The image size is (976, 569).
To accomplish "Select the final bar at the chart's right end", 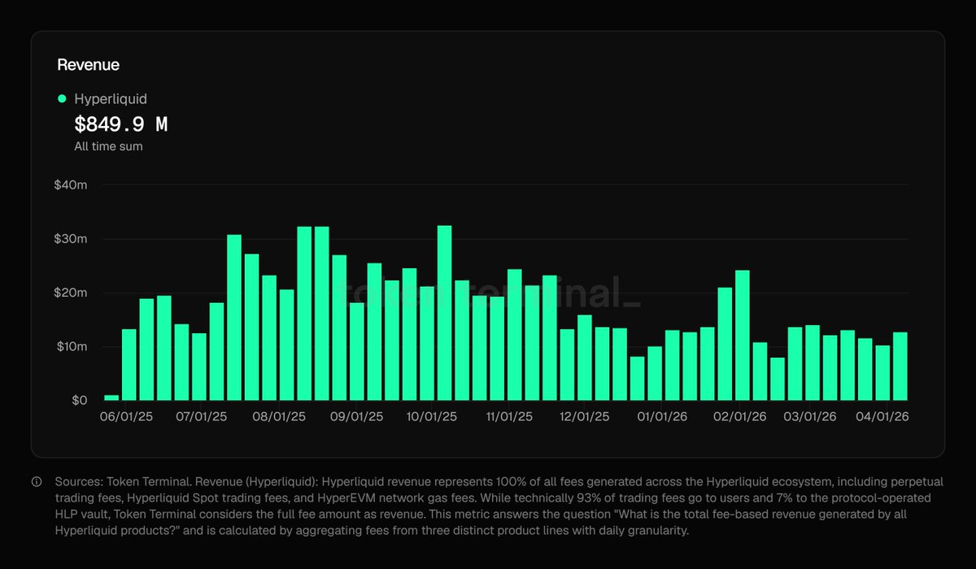I will (x=900, y=367).
